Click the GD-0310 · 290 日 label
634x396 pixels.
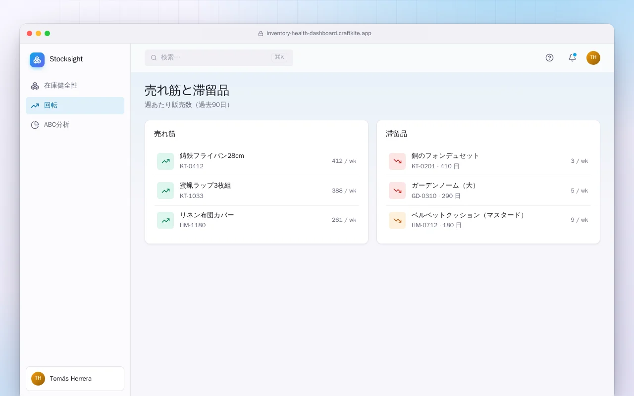pyautogui.click(x=436, y=196)
